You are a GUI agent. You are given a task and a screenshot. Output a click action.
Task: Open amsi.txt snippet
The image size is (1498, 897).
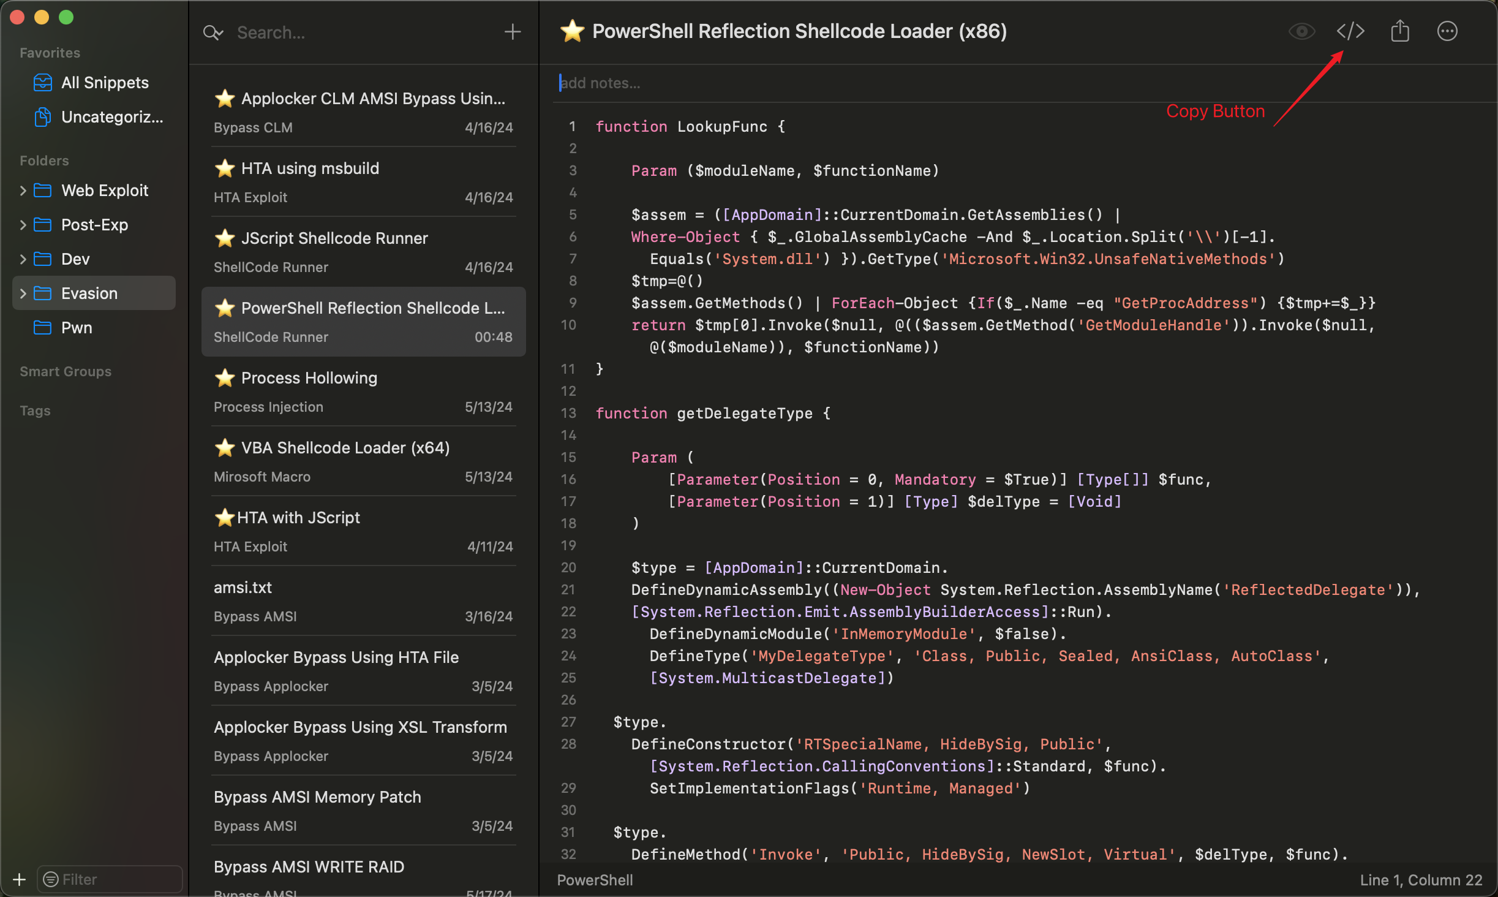(364, 601)
